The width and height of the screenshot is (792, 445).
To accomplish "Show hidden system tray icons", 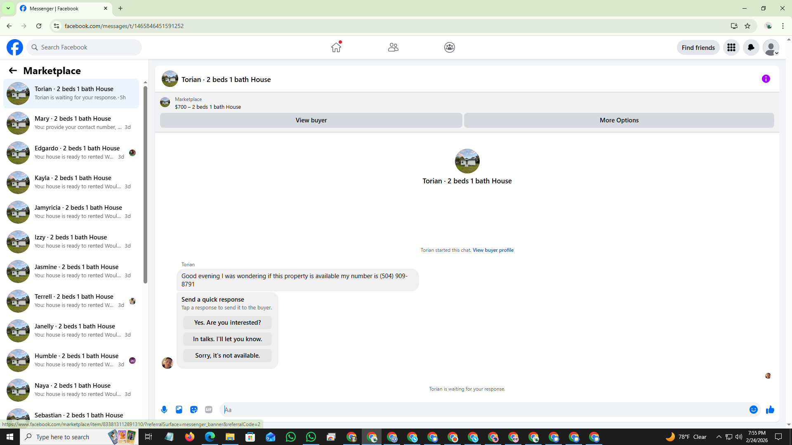I will coord(719,437).
